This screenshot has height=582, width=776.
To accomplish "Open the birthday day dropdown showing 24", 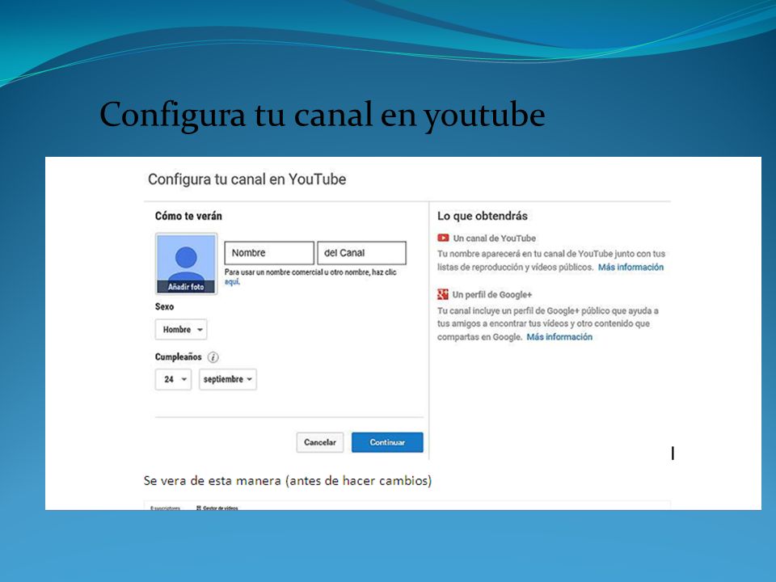I will [x=173, y=380].
